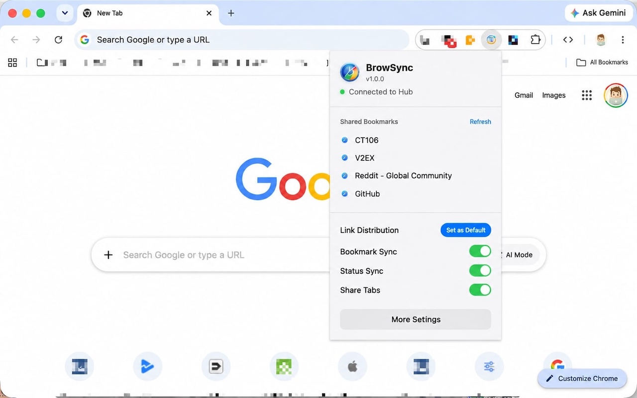Open the Apple shortcut tile
Screen dimensions: 637x398
click(352, 367)
